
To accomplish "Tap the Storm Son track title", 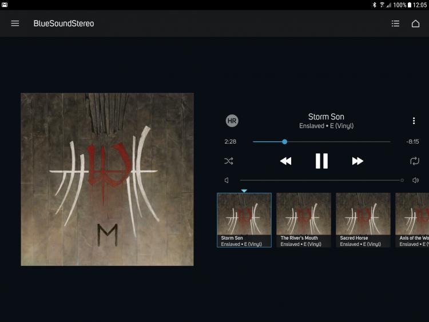I will pos(326,117).
